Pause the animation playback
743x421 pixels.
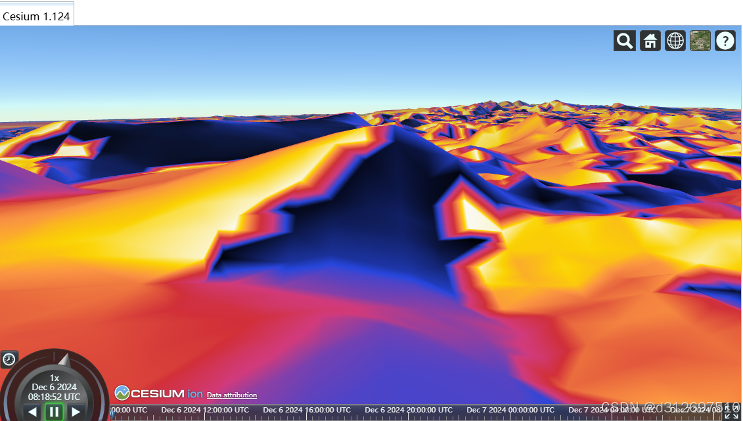[53, 412]
